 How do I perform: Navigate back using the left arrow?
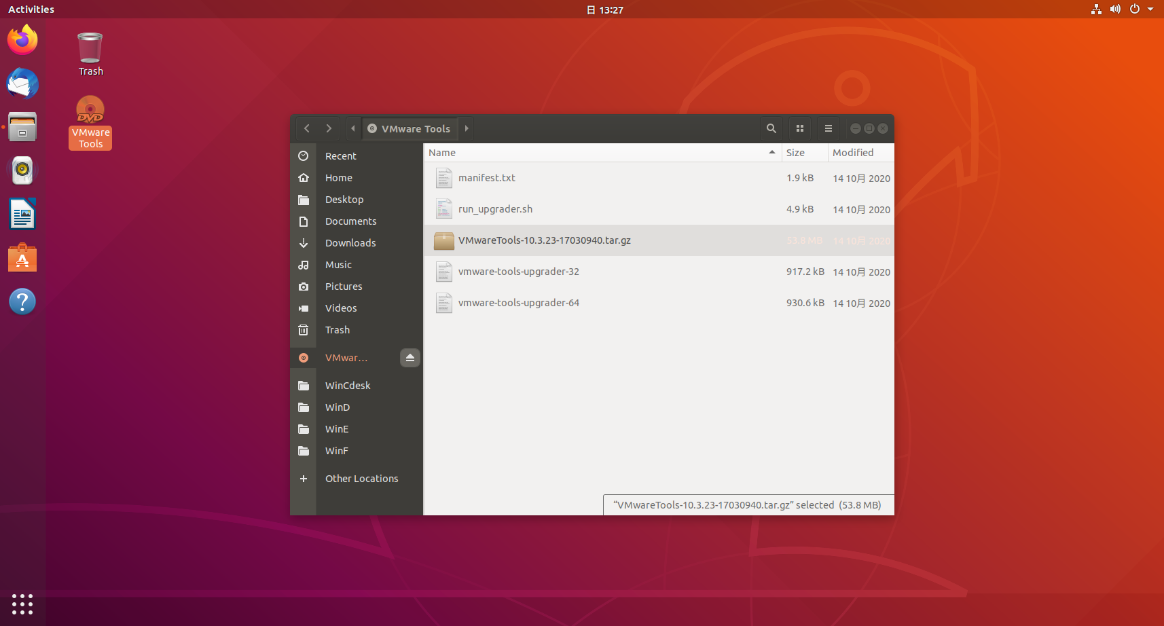click(x=307, y=128)
